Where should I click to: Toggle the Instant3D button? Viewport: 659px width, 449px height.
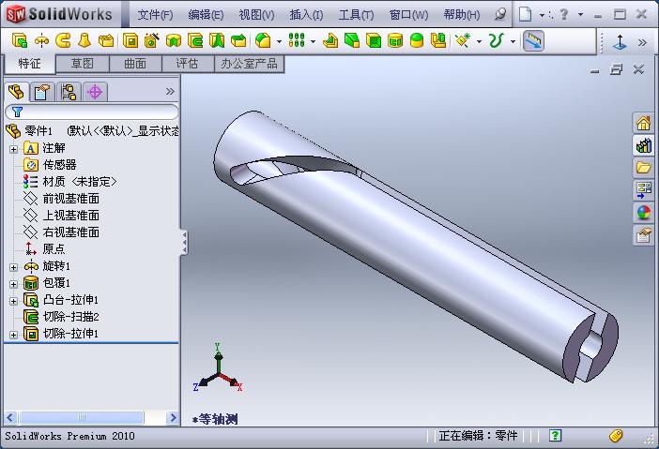pyautogui.click(x=533, y=41)
